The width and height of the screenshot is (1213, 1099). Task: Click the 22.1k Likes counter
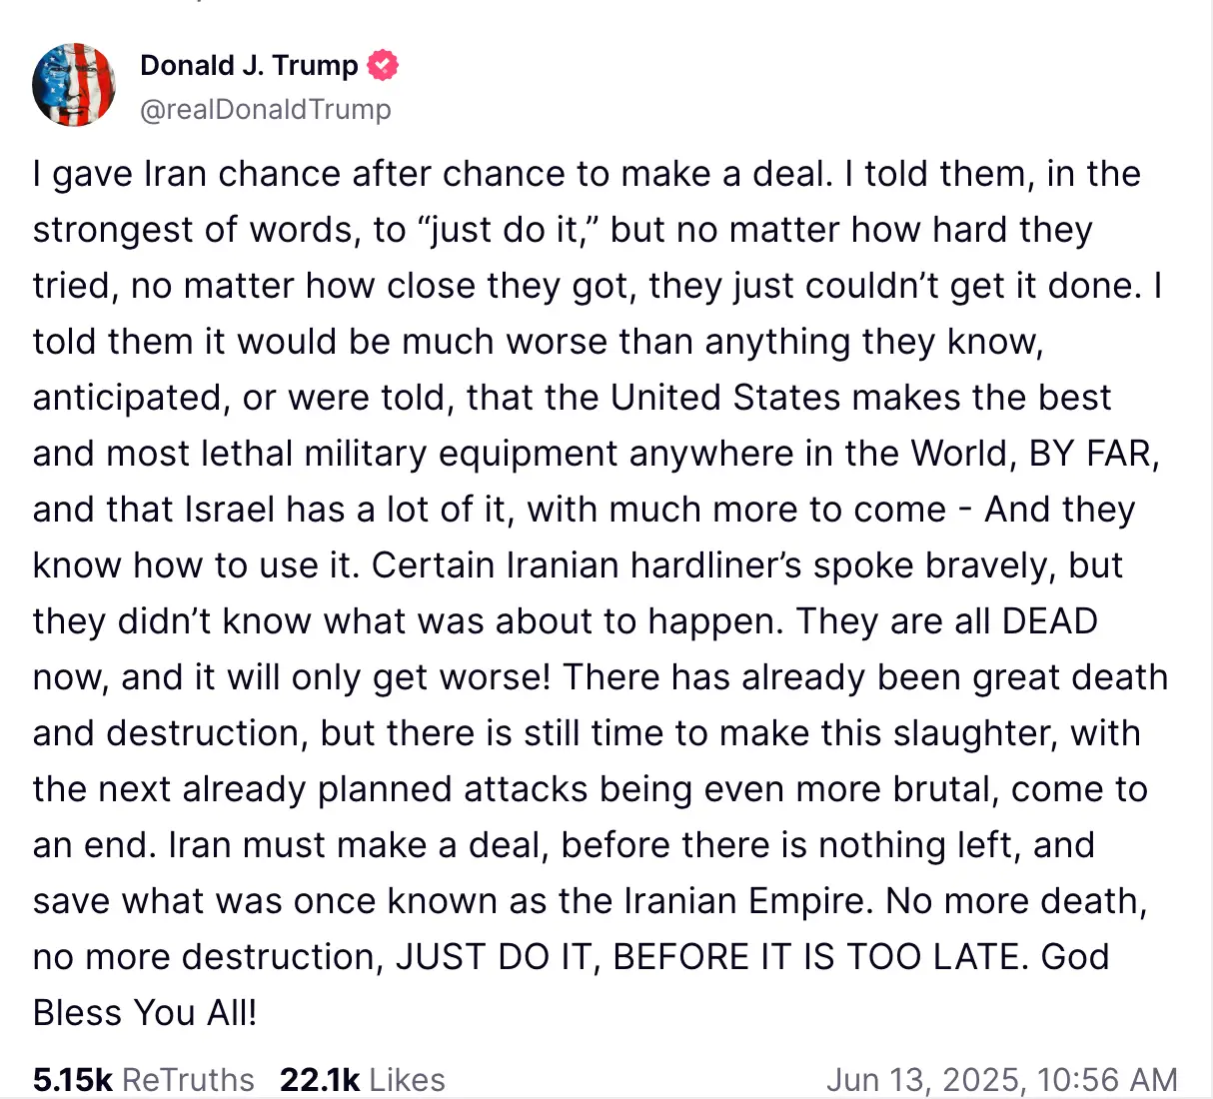pos(362,1079)
